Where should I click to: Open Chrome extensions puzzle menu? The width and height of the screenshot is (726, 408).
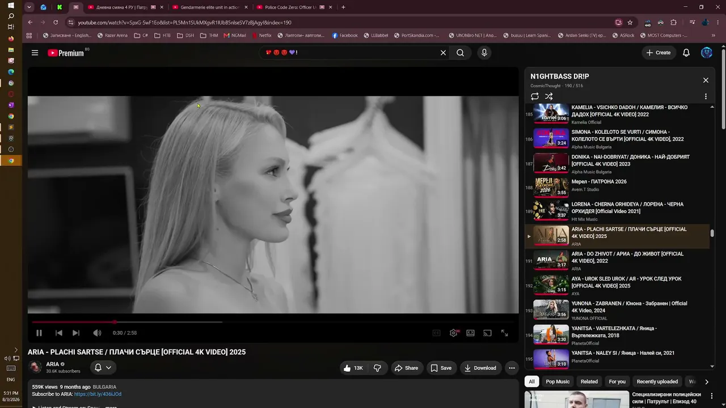[x=673, y=23]
